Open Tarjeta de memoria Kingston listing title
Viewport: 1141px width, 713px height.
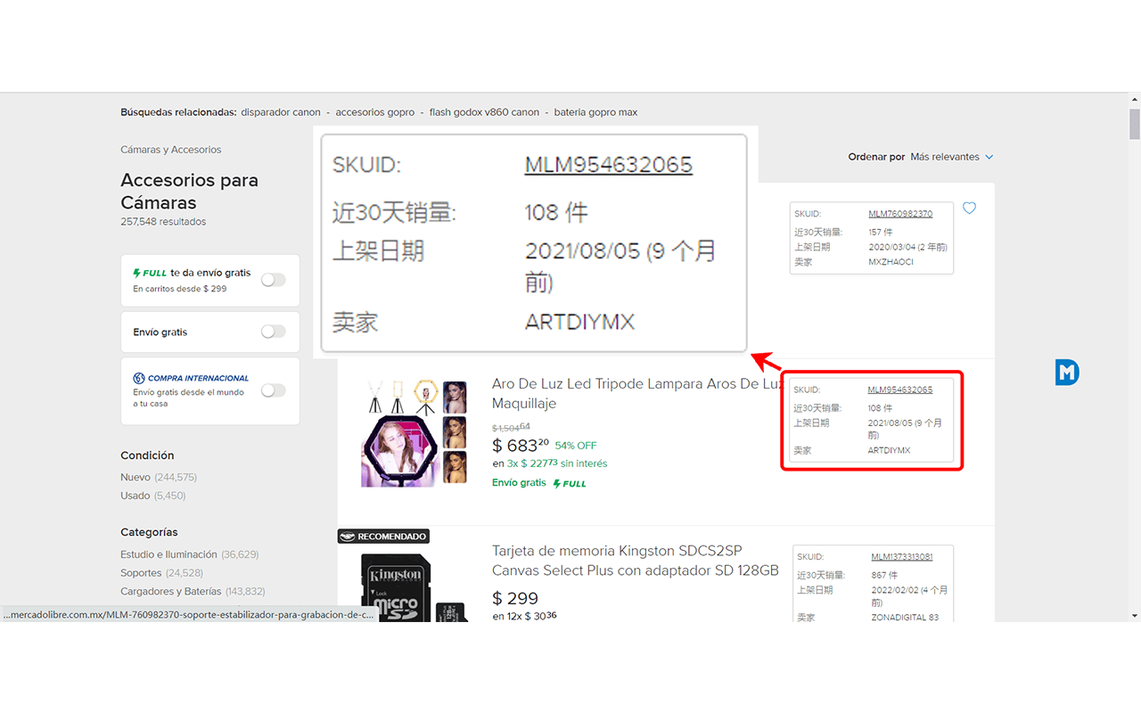point(636,561)
